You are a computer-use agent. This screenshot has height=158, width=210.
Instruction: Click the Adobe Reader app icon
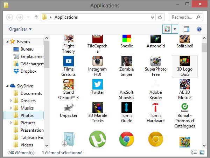point(156,84)
